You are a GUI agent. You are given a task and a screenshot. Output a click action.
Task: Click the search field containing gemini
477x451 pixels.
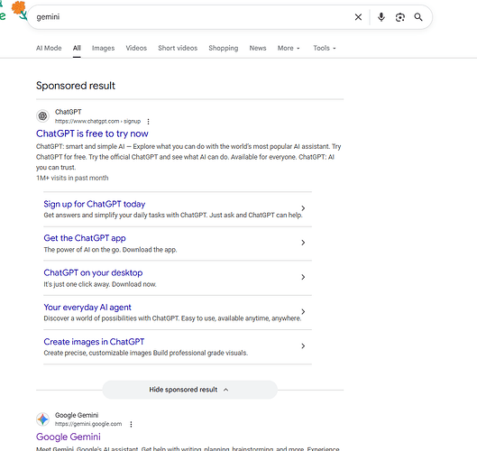[x=192, y=17]
